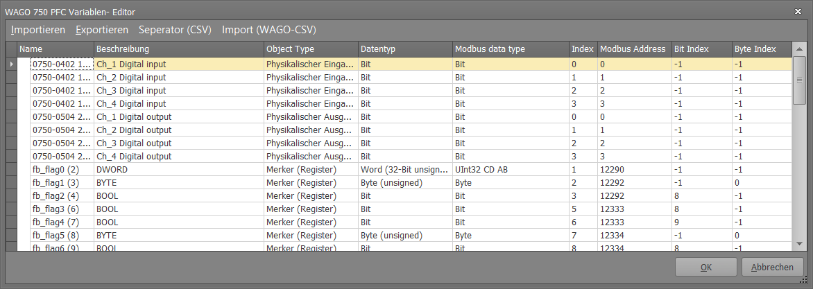The height and width of the screenshot is (289, 813).
Task: Click the Bit Index column header
Action: point(701,49)
